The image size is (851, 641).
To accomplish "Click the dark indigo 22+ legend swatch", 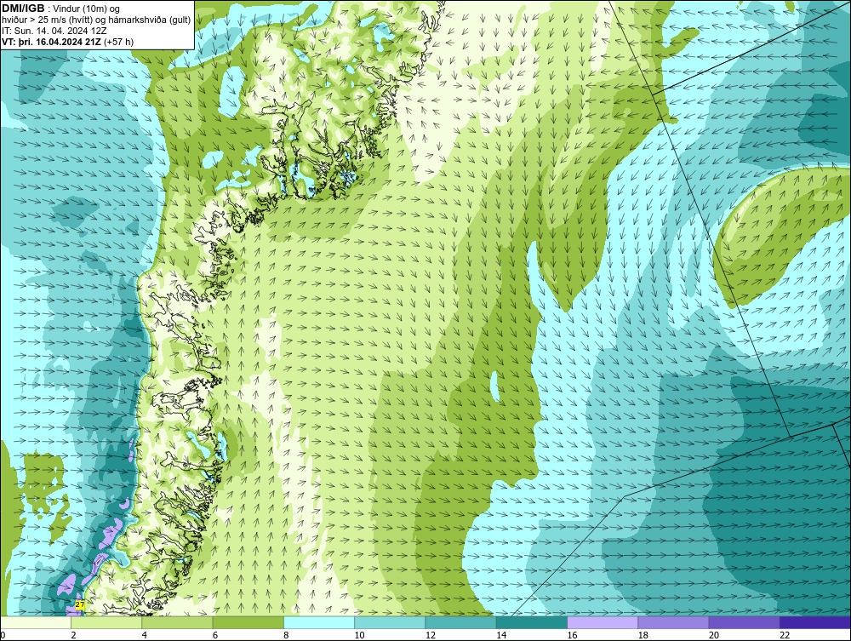I will (x=815, y=622).
